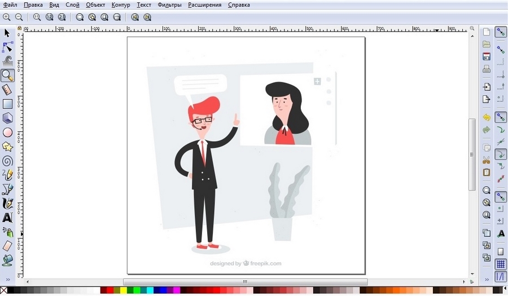Toggle snap to cusp nodes
Image resolution: width=508 pixels, height=296 pixels.
pos(501,154)
